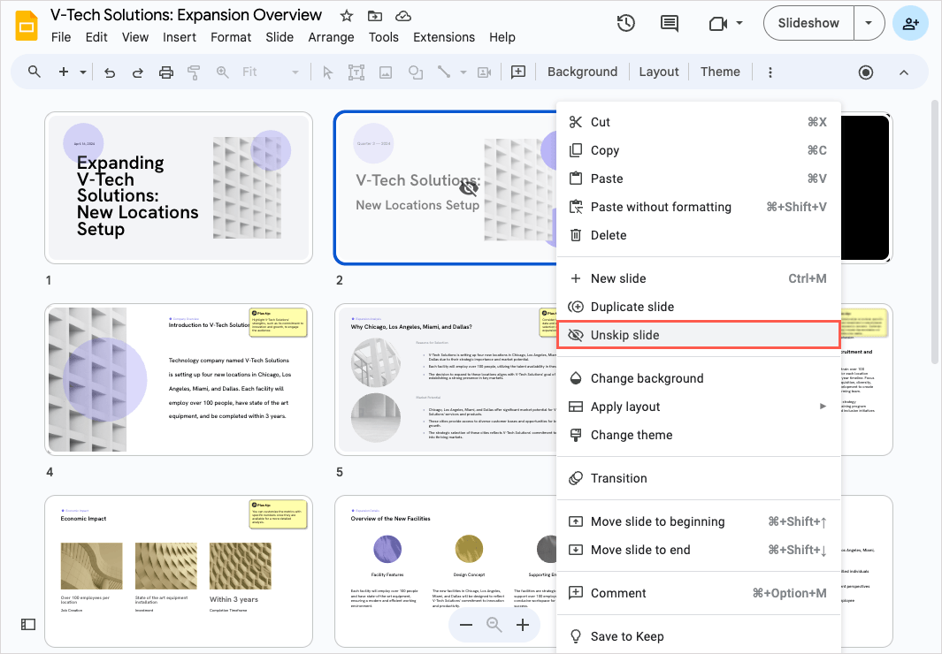Select Change background
The width and height of the screenshot is (942, 654).
coord(698,378)
